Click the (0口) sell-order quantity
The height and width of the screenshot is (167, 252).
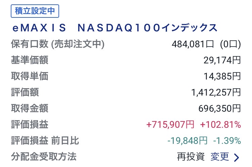(230, 44)
